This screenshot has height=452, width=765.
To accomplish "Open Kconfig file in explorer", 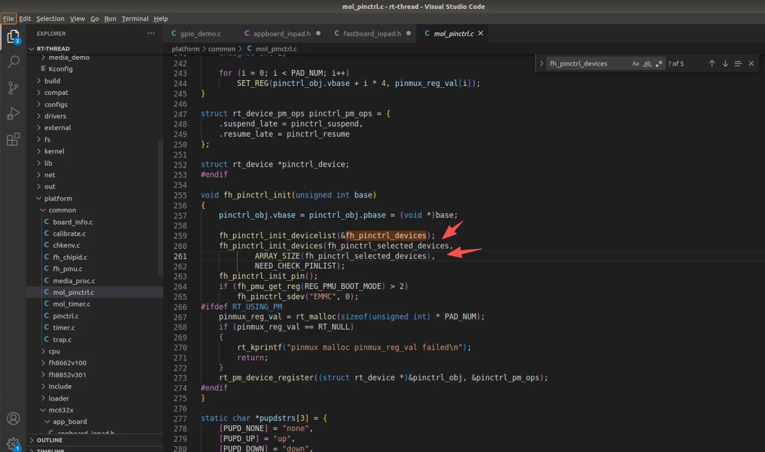I will tap(61, 69).
